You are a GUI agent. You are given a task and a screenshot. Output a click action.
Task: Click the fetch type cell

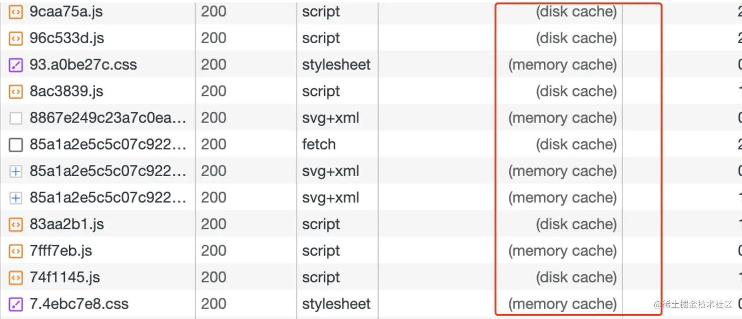coord(319,145)
